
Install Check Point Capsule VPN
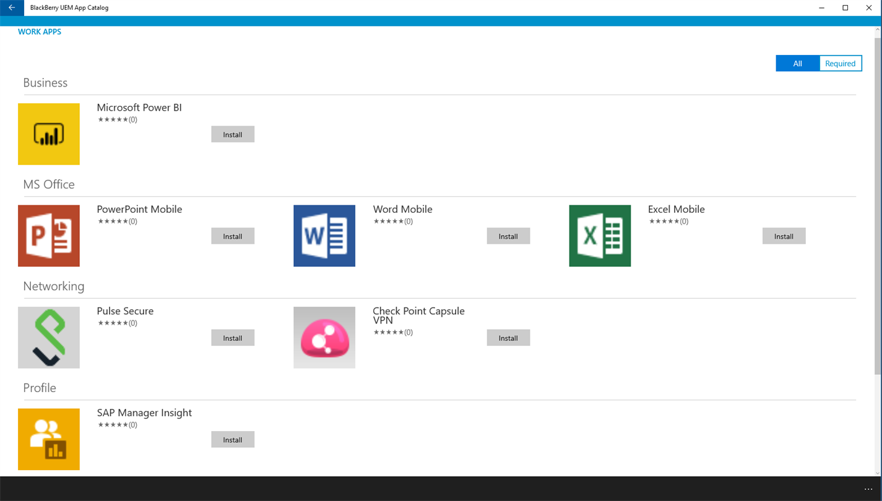508,338
